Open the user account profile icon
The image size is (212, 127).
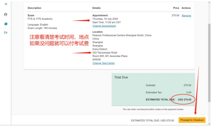coord(6,15)
